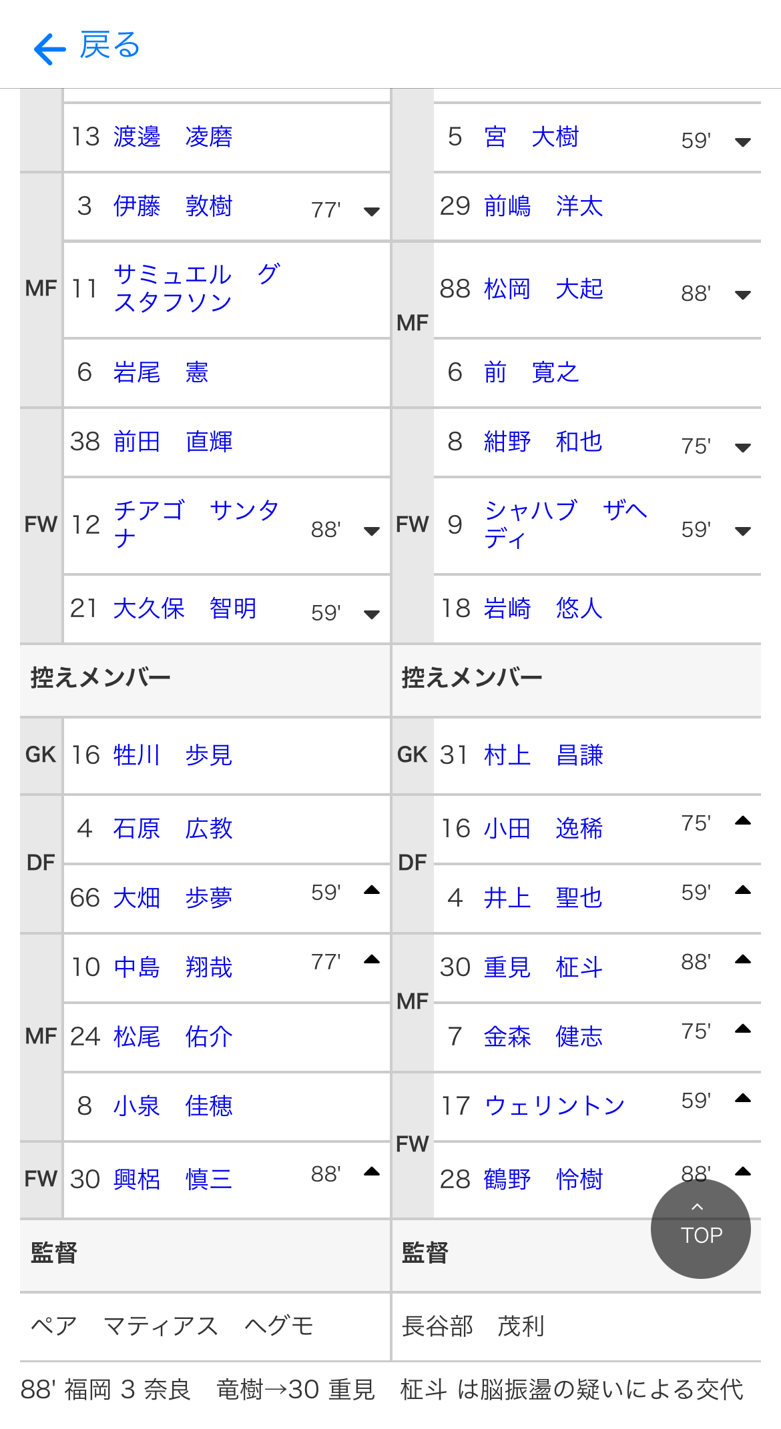Click substitution-in arrow beside 小田 逸稀 75'
Screen dimensions: 781x1429
pos(743,821)
